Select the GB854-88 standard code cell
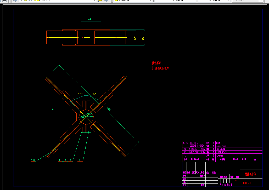This screenshot has width=269, height=190. 197,146
